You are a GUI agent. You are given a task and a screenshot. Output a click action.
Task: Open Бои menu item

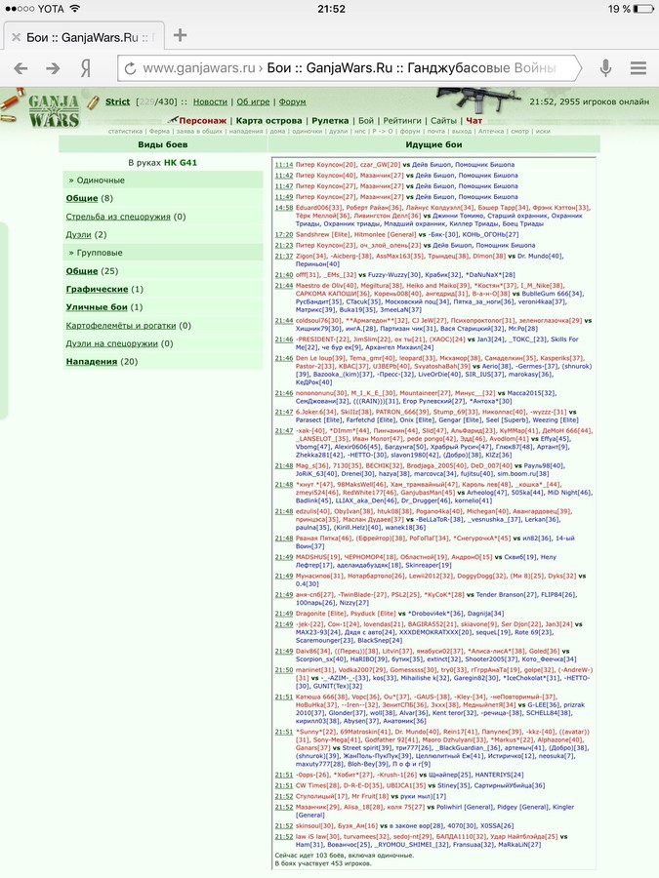pos(366,120)
